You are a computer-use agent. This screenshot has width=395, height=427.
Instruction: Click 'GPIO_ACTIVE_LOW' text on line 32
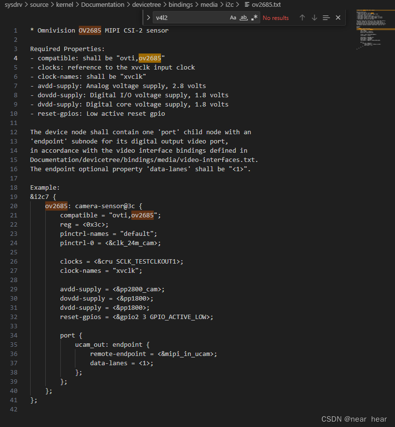pos(178,317)
